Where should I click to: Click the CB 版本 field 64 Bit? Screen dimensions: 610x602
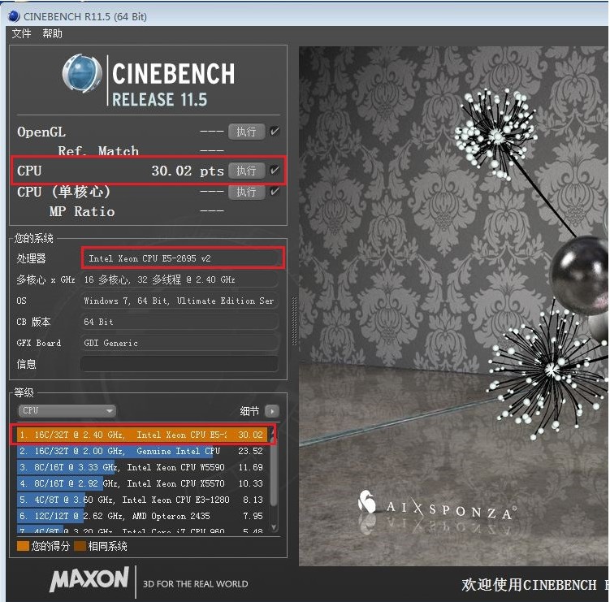[x=180, y=322]
